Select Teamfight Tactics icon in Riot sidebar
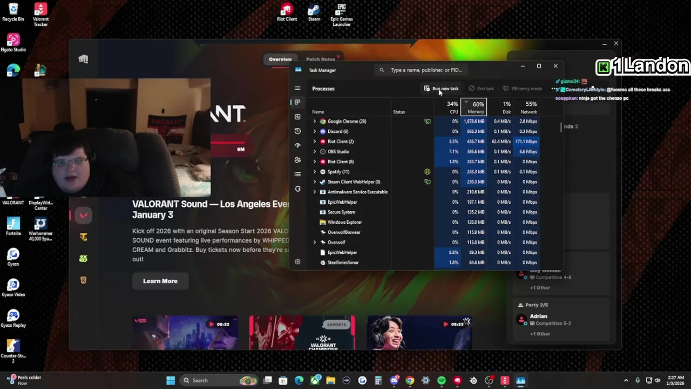The width and height of the screenshot is (691, 389). [83, 237]
